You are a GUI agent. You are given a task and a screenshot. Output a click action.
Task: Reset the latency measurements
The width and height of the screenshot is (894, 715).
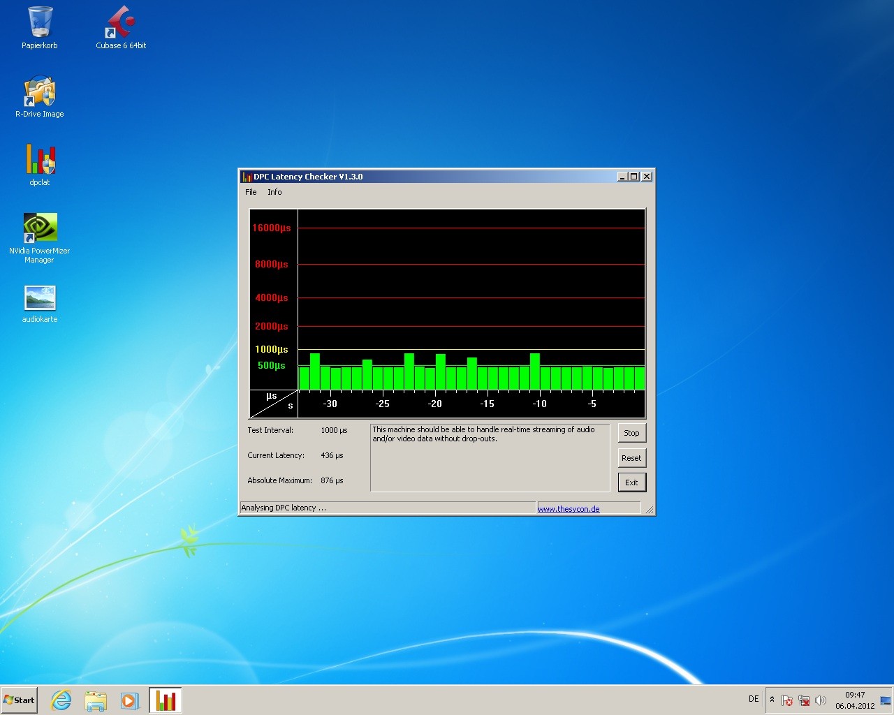pos(631,458)
